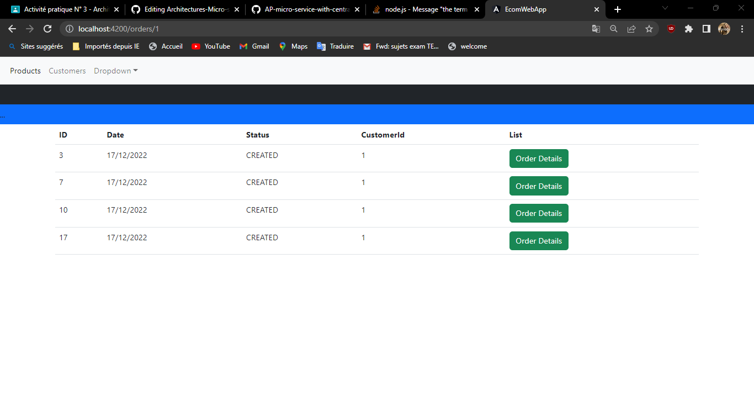Switch to the node.js tab
754x396 pixels.
coord(425,9)
